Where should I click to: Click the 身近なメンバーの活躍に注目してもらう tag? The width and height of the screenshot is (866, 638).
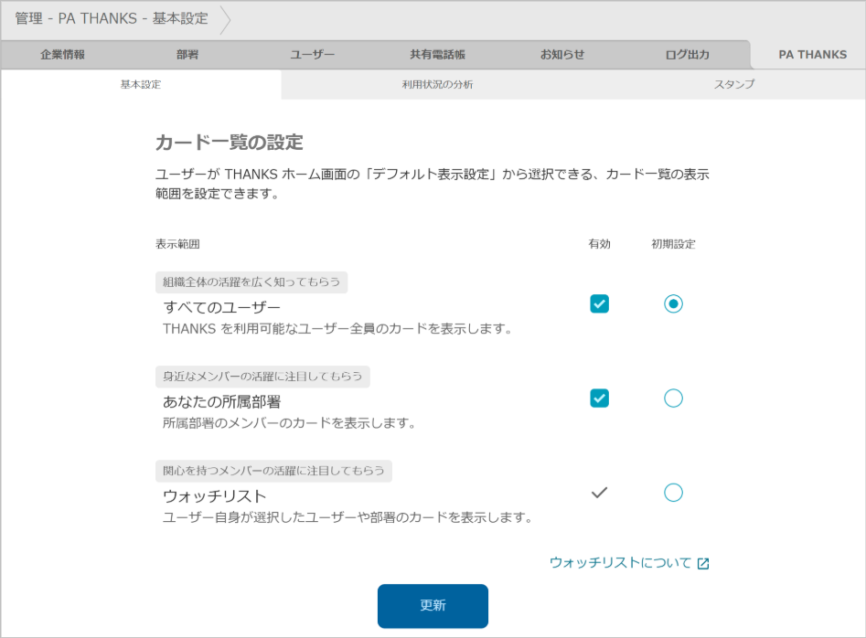(x=262, y=377)
